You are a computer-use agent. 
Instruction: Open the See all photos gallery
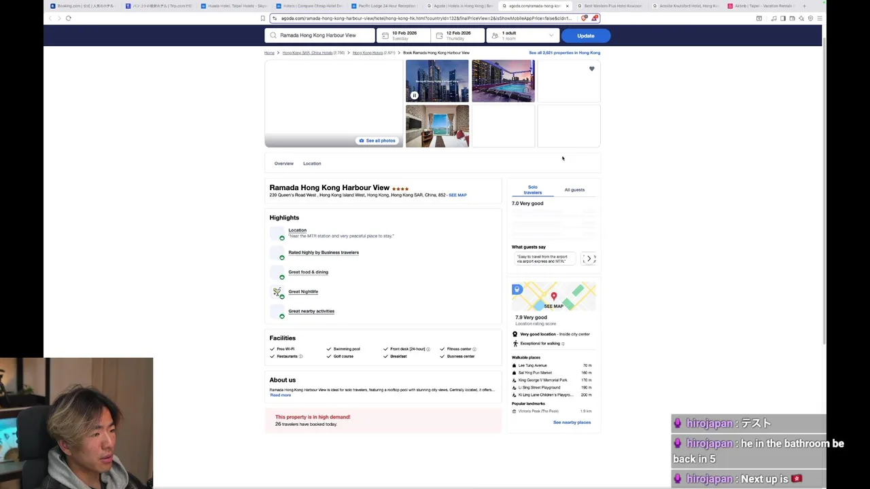tap(377, 141)
